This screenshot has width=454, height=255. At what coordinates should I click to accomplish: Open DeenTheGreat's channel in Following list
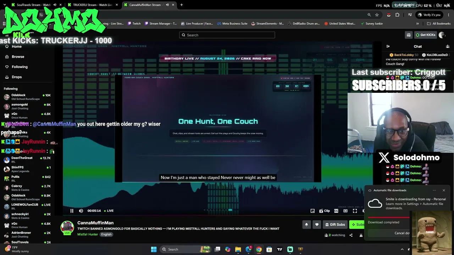click(27, 160)
